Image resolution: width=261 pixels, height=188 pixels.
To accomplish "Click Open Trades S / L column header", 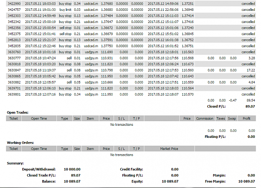I will [x=122, y=119].
